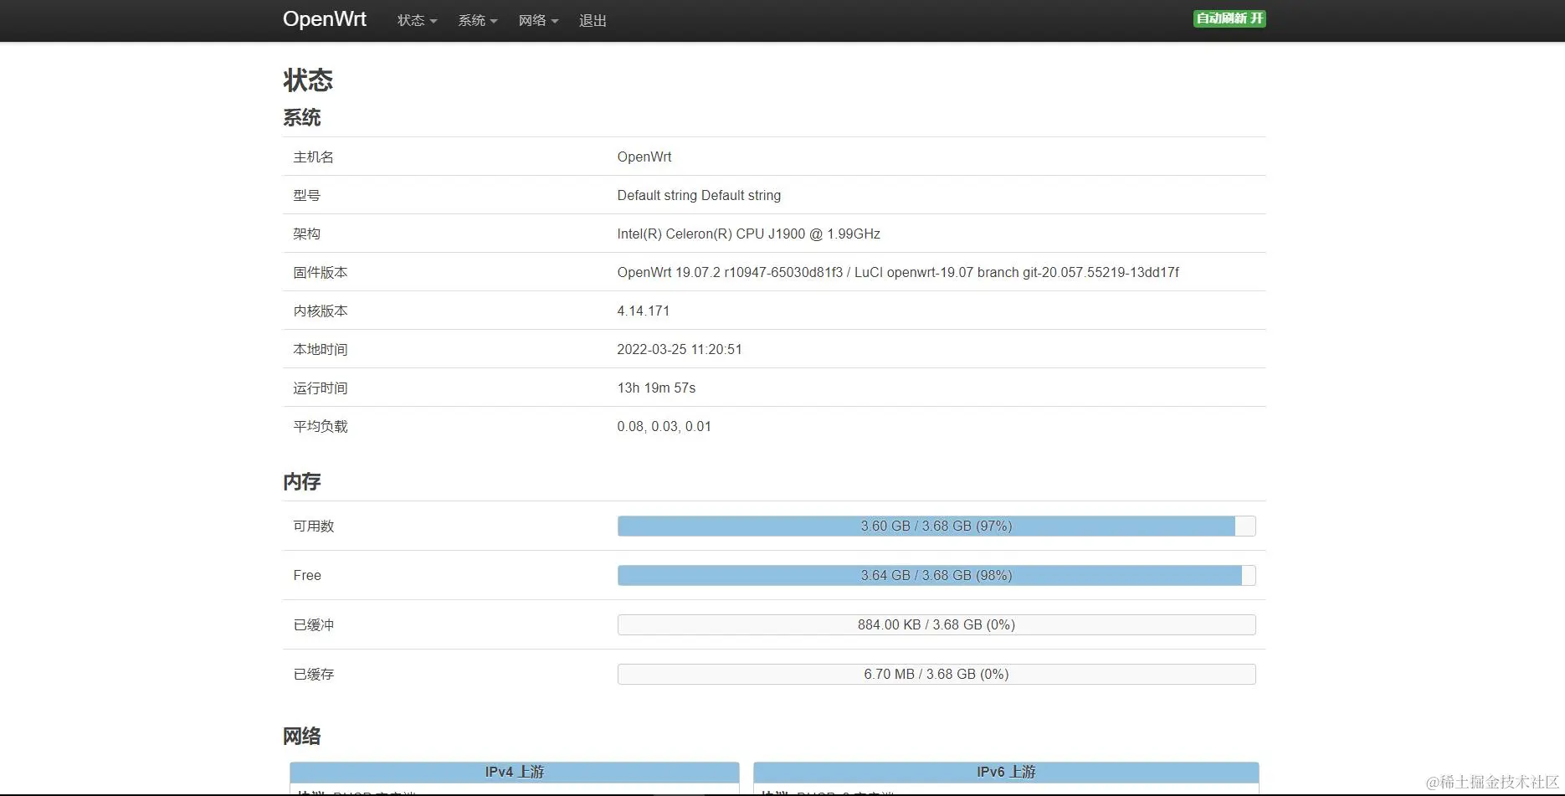Select the Default string Default string value
This screenshot has height=796, width=1565.
coord(699,195)
